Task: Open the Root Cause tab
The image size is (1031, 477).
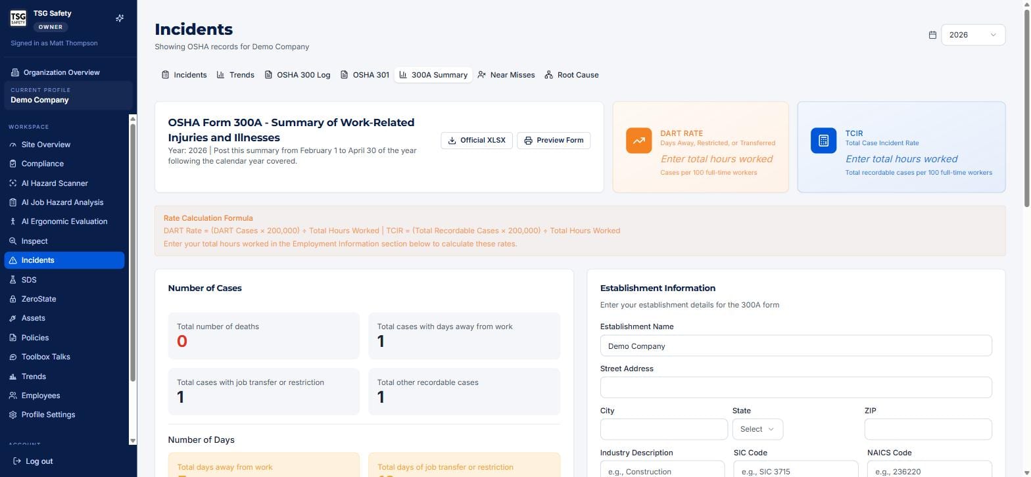Action: (571, 75)
